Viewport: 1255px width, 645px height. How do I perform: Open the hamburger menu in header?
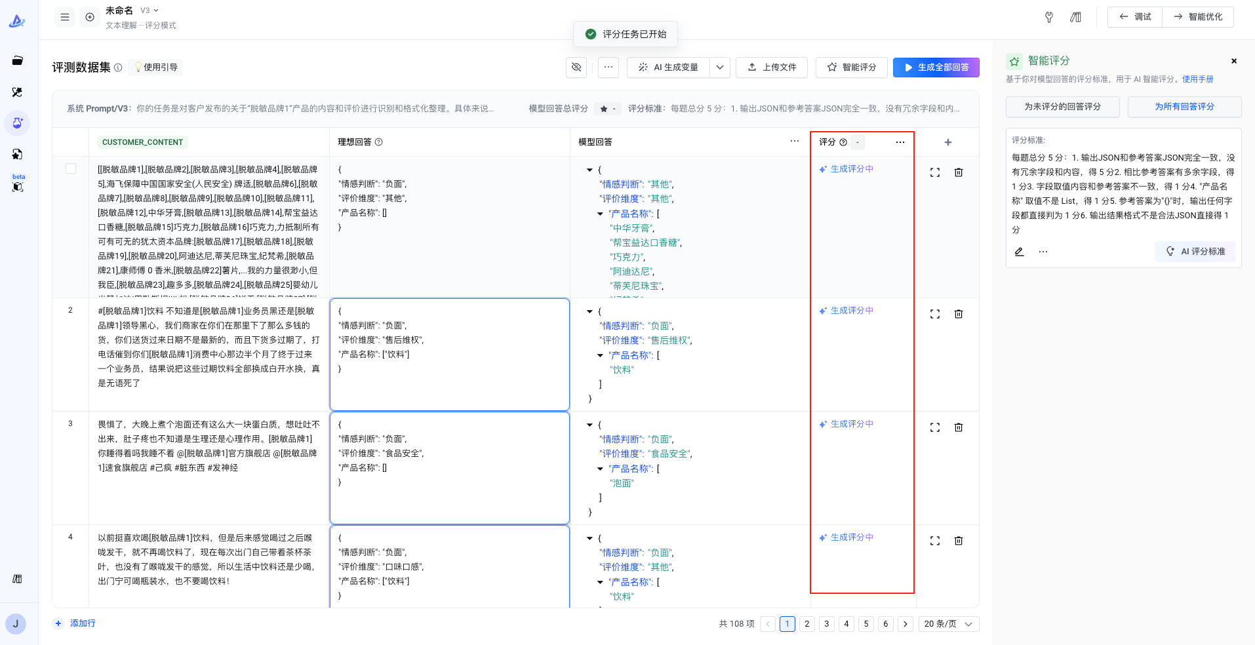pyautogui.click(x=65, y=17)
